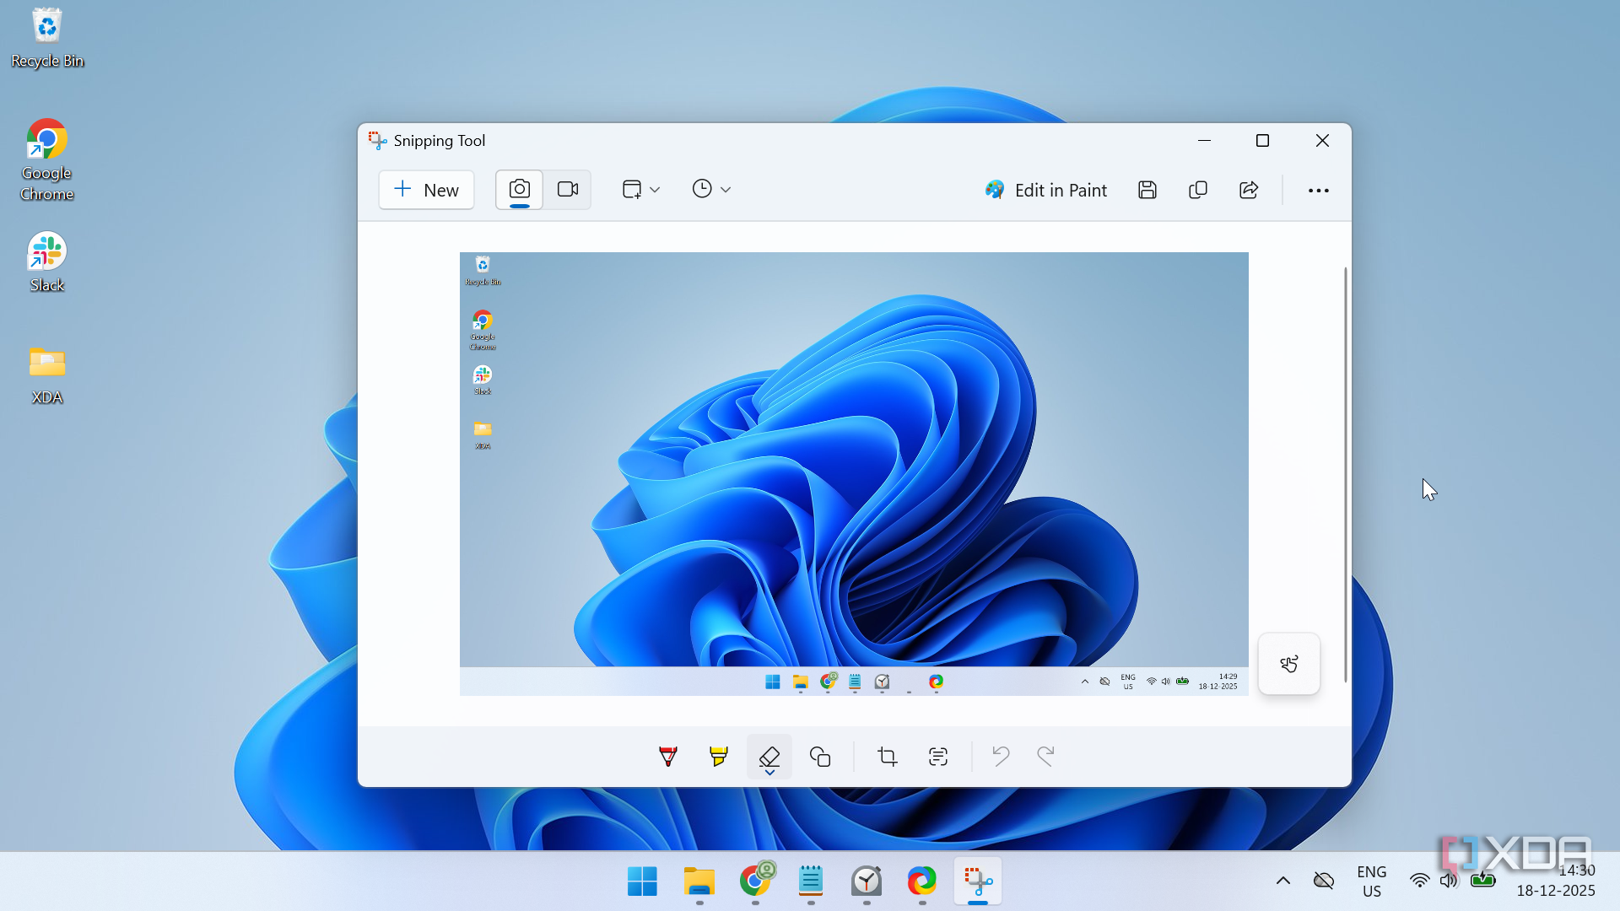1620x911 pixels.
Task: Open the Text actions tool
Action: tap(938, 757)
